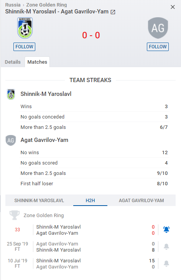Screen dimensions: 181x280
Task: Switch to the Details tab
Action: [13, 62]
